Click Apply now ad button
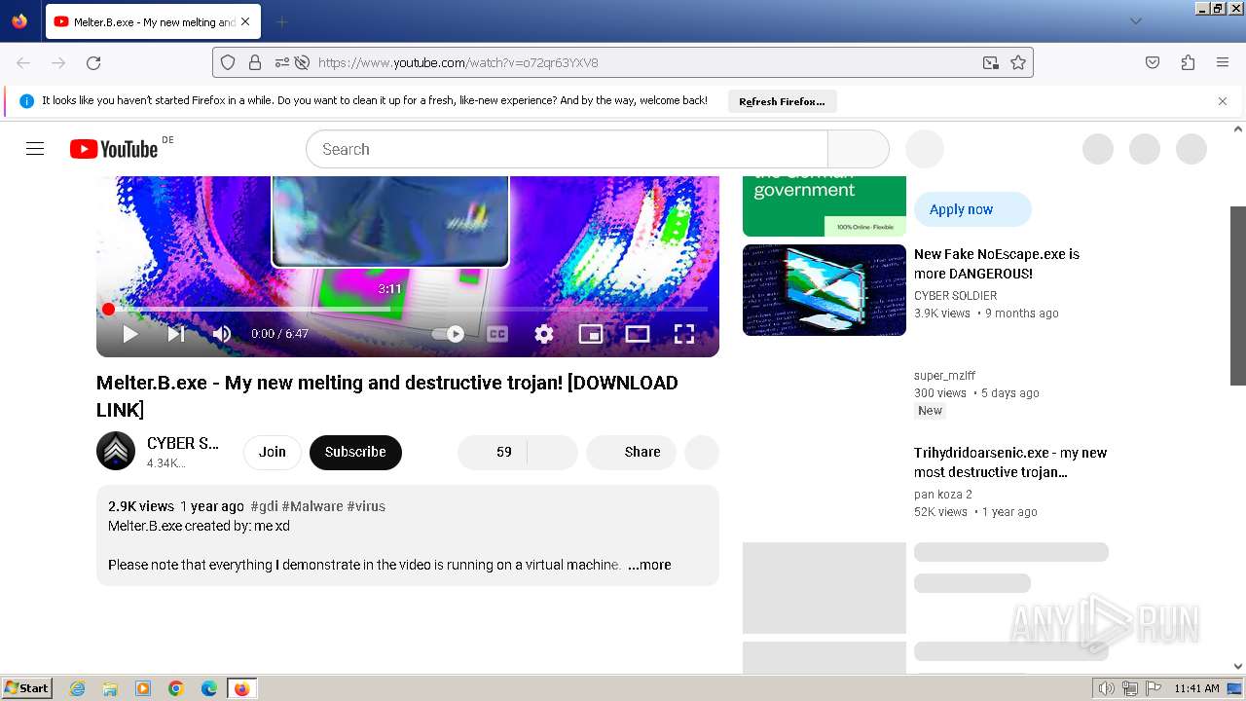The image size is (1246, 701). pyautogui.click(x=972, y=209)
